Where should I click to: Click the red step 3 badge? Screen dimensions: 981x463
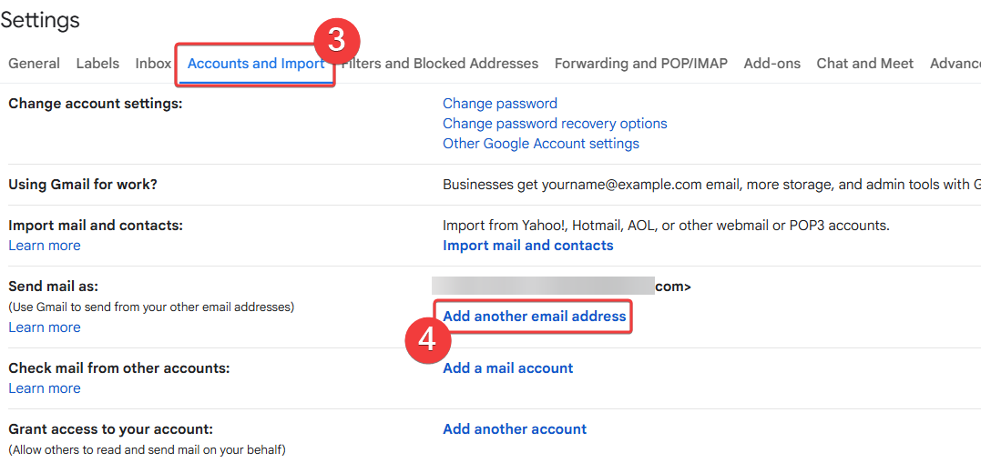point(337,41)
